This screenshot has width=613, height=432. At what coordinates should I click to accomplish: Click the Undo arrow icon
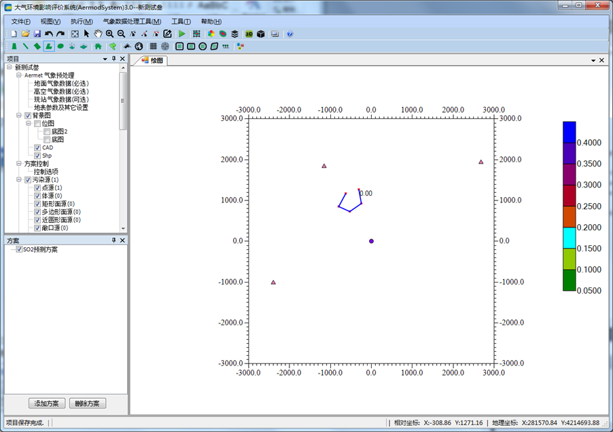pos(49,33)
